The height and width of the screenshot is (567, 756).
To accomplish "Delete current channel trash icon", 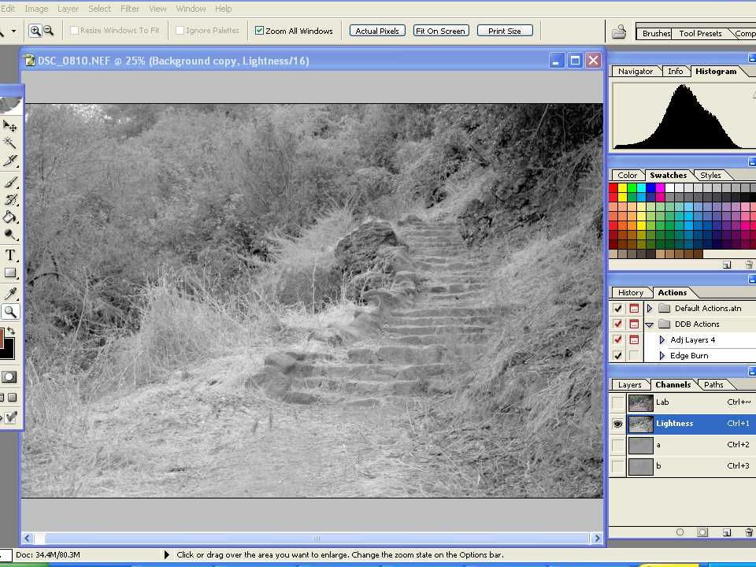I will coord(749,532).
